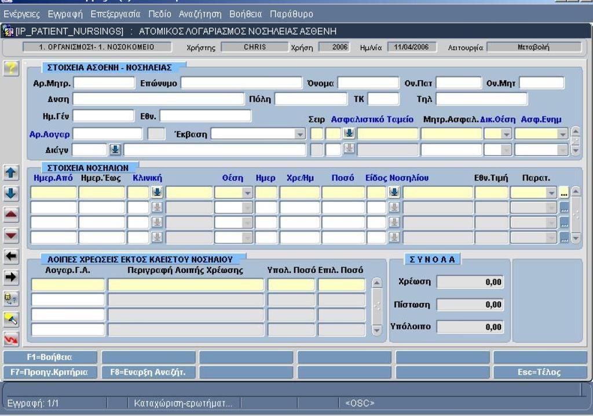Open the Αναζήτηση menu
The width and height of the screenshot is (593, 416).
point(200,14)
